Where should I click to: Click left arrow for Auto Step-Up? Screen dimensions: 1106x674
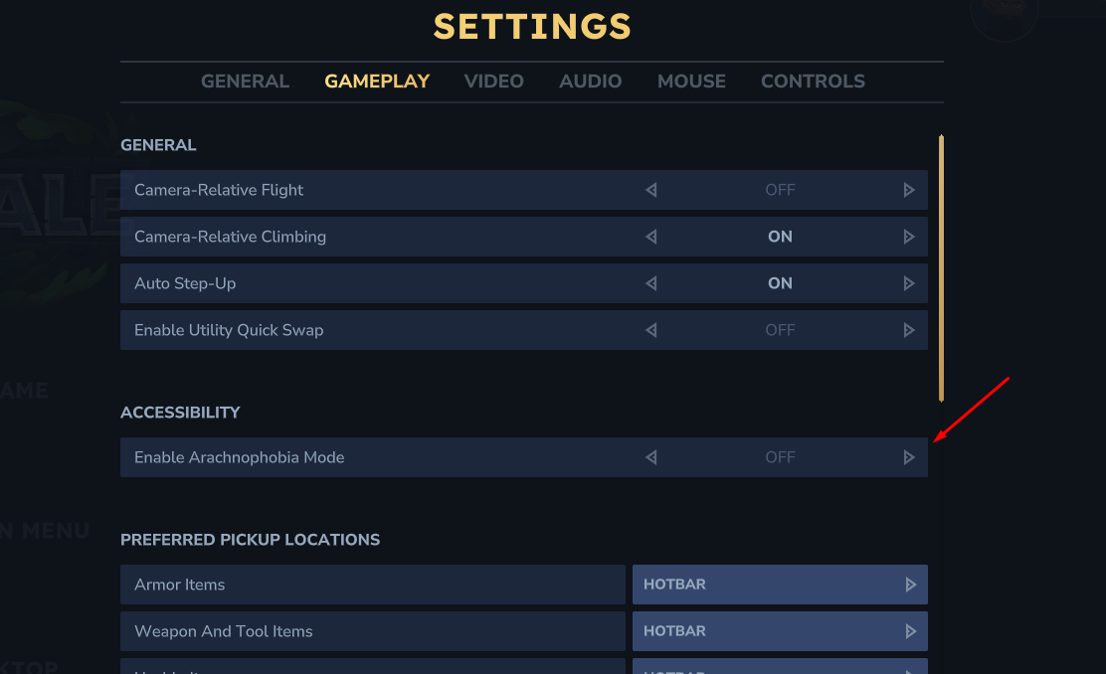(x=651, y=283)
